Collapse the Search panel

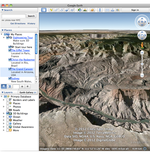(x=3, y=10)
